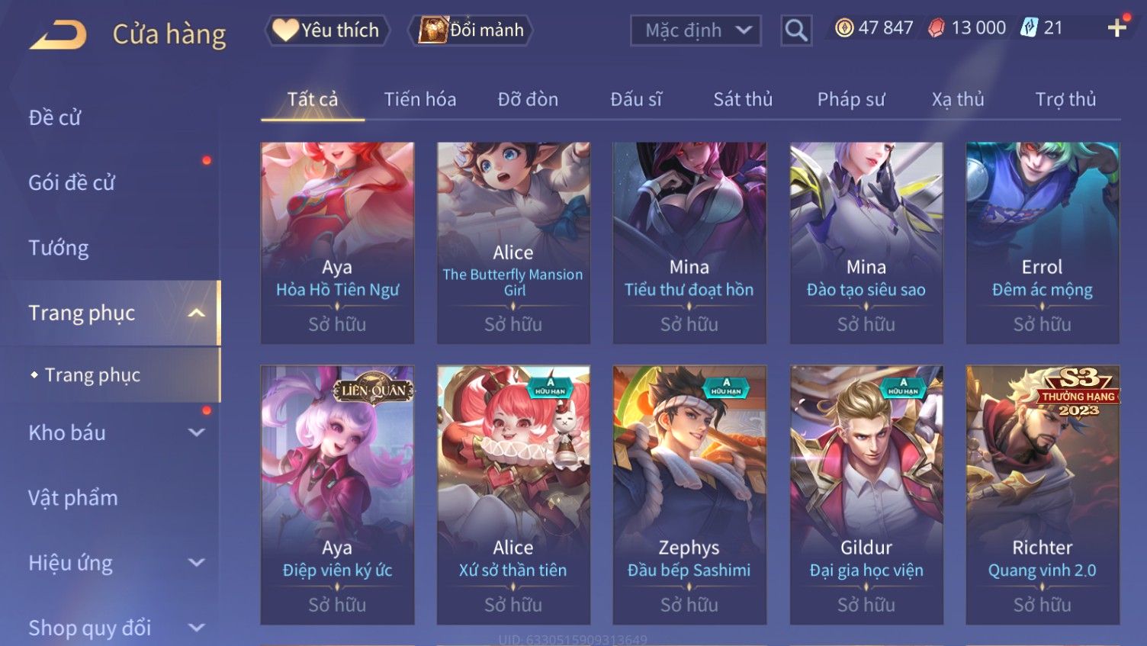Click the chest icon on Đổi mảnh
1147x646 pixels.
click(x=432, y=31)
